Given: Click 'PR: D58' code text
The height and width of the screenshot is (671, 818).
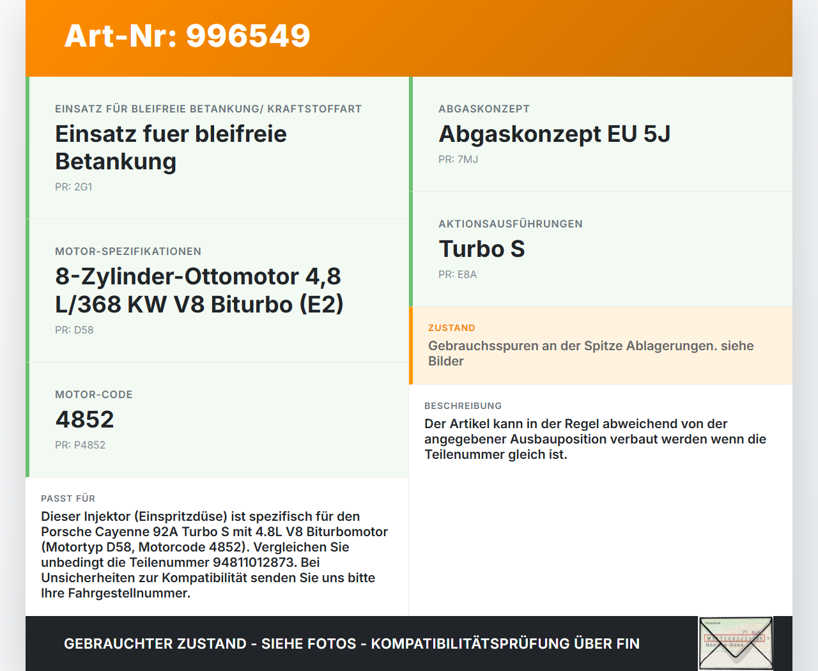Looking at the screenshot, I should [x=74, y=330].
